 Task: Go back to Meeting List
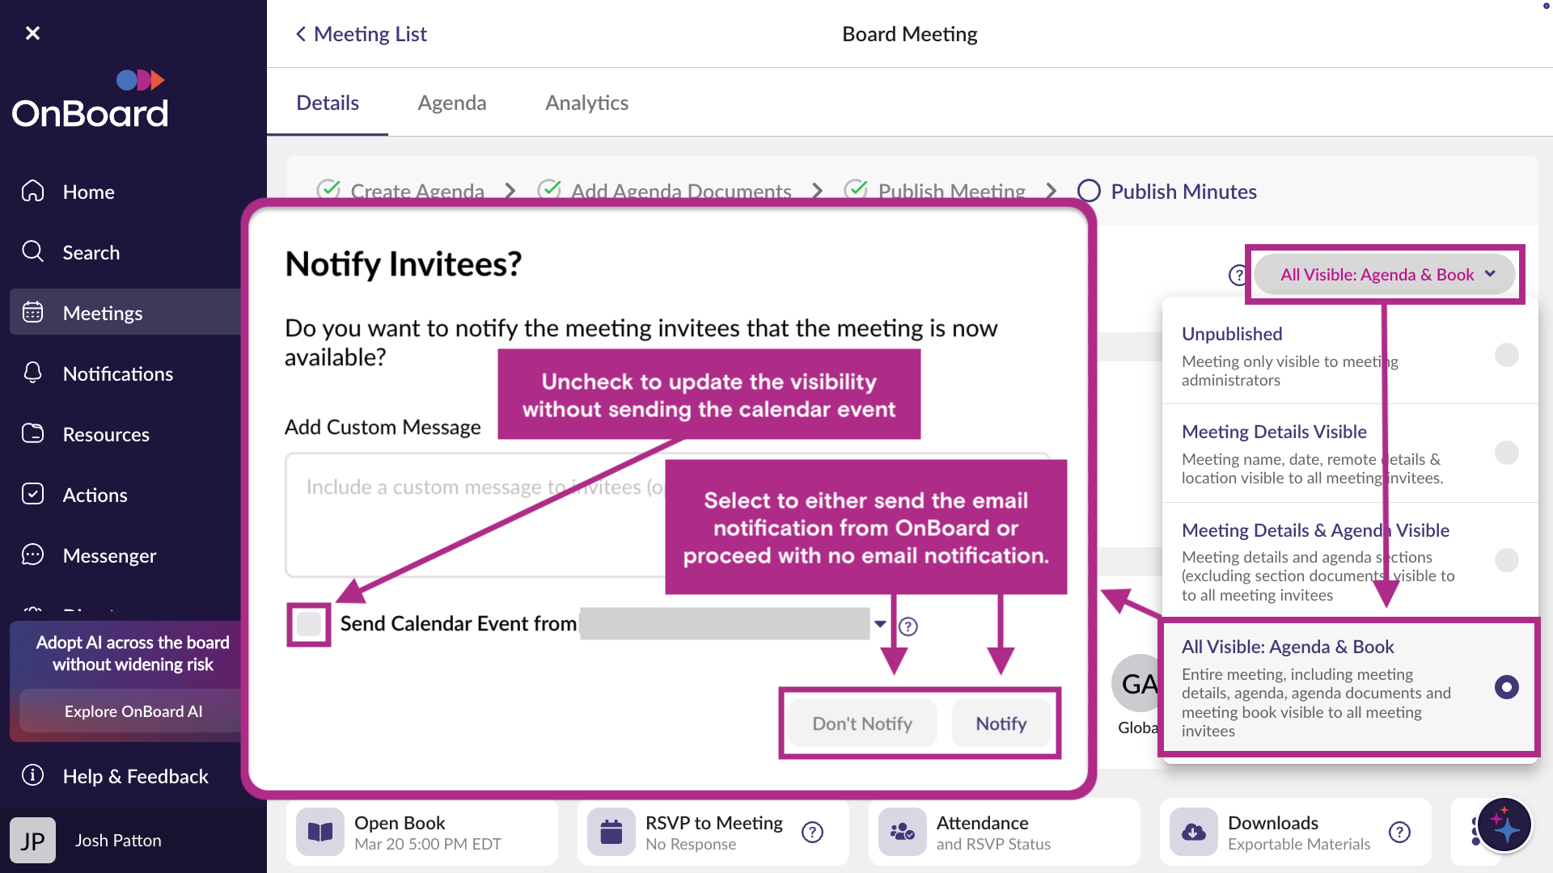[362, 34]
